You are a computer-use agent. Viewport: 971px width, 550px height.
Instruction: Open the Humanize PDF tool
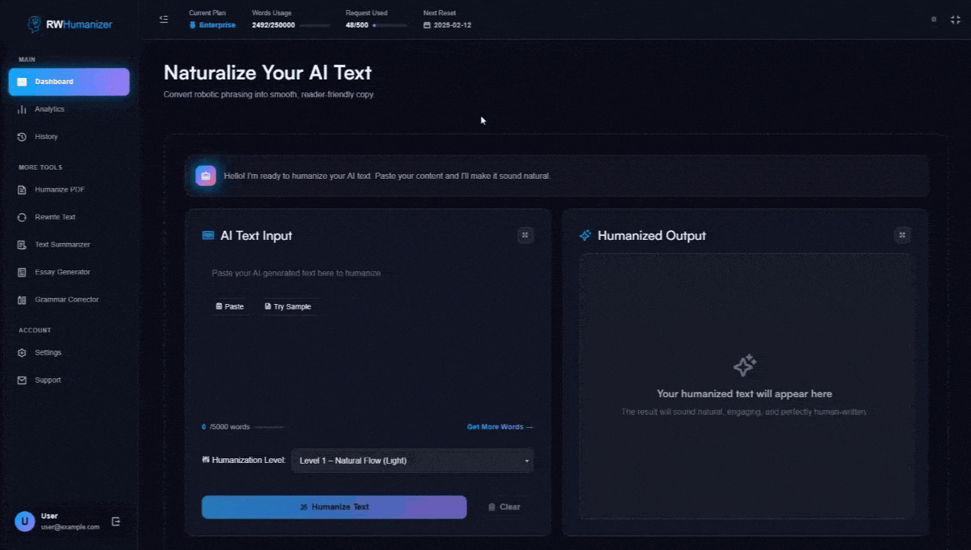pos(59,189)
